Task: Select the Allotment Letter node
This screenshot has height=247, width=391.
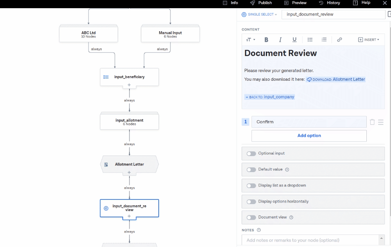Action: (x=129, y=164)
